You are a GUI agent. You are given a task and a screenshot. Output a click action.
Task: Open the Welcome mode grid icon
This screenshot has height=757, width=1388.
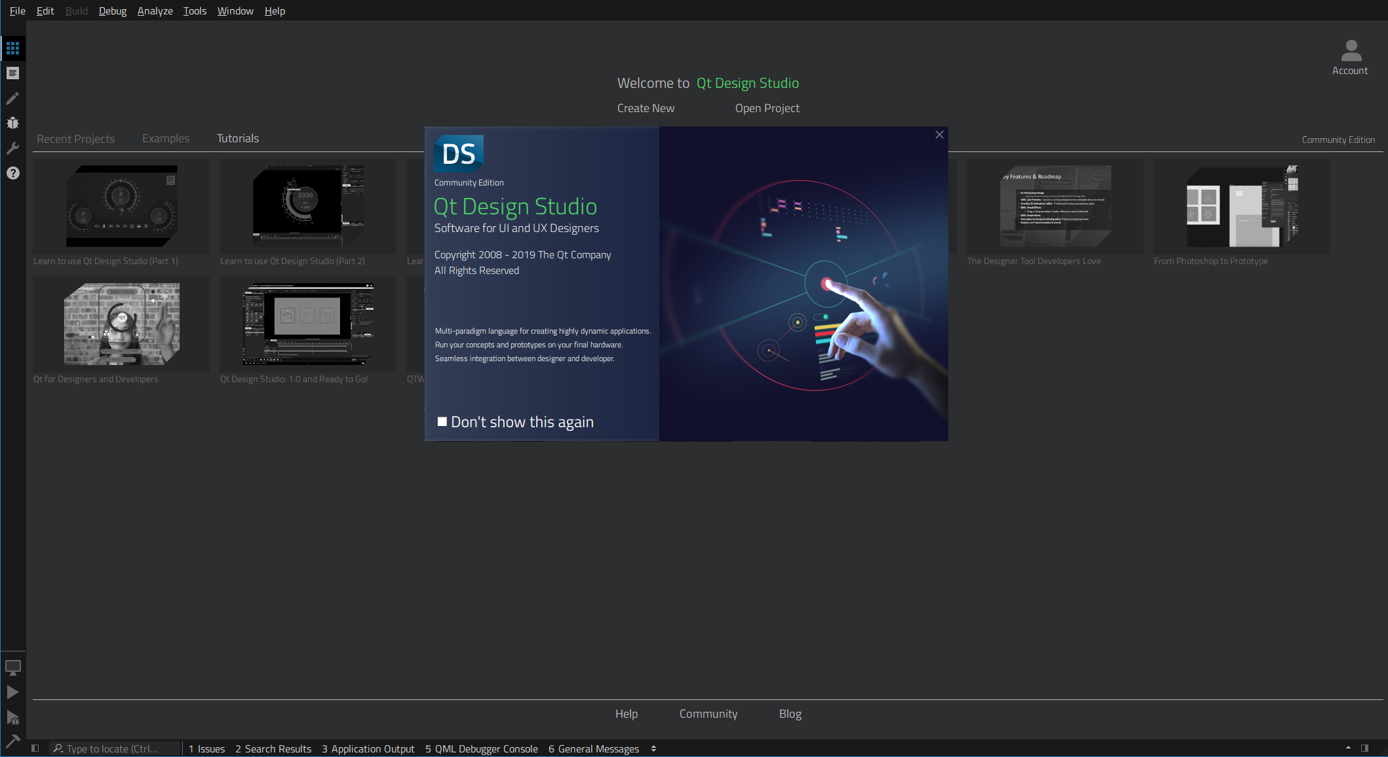12,48
